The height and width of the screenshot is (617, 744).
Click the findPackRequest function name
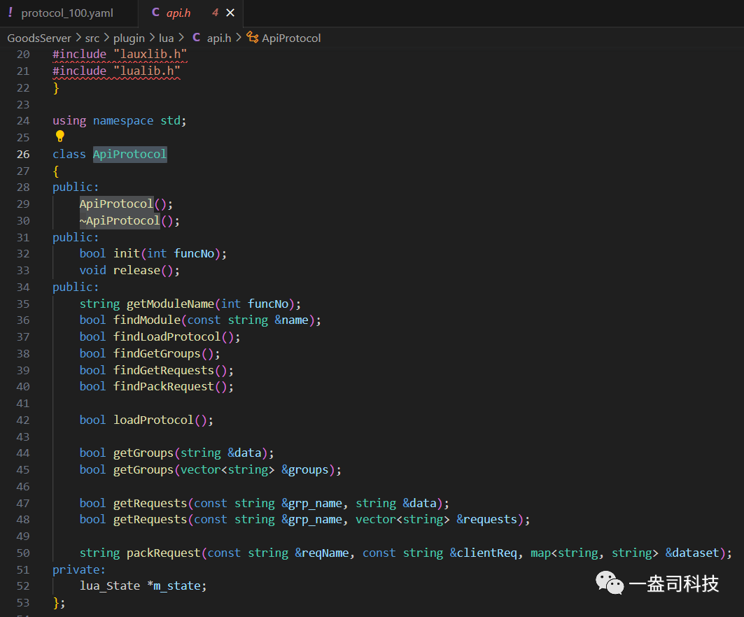(x=164, y=387)
